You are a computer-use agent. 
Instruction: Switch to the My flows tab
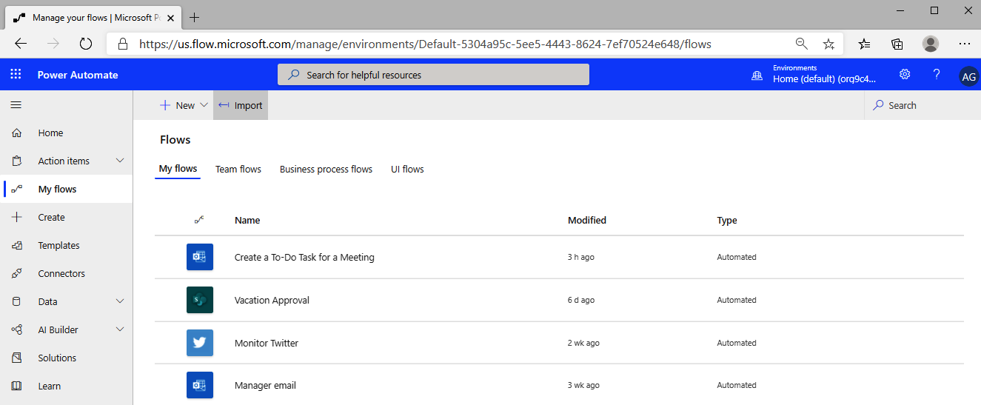tap(178, 169)
